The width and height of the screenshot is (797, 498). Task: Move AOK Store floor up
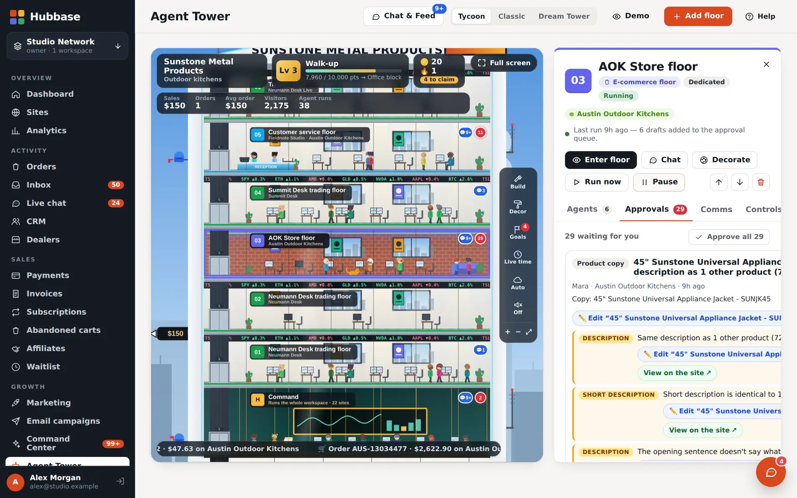coord(719,182)
